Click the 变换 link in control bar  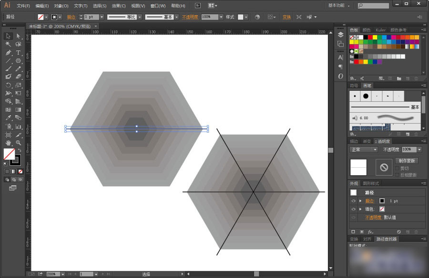click(x=286, y=17)
